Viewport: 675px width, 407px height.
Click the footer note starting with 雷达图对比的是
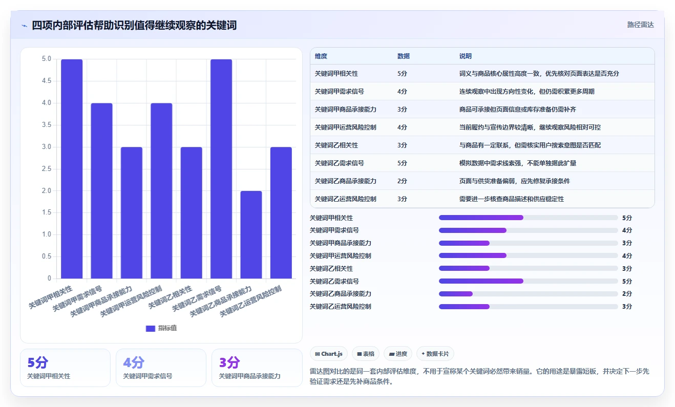[479, 377]
